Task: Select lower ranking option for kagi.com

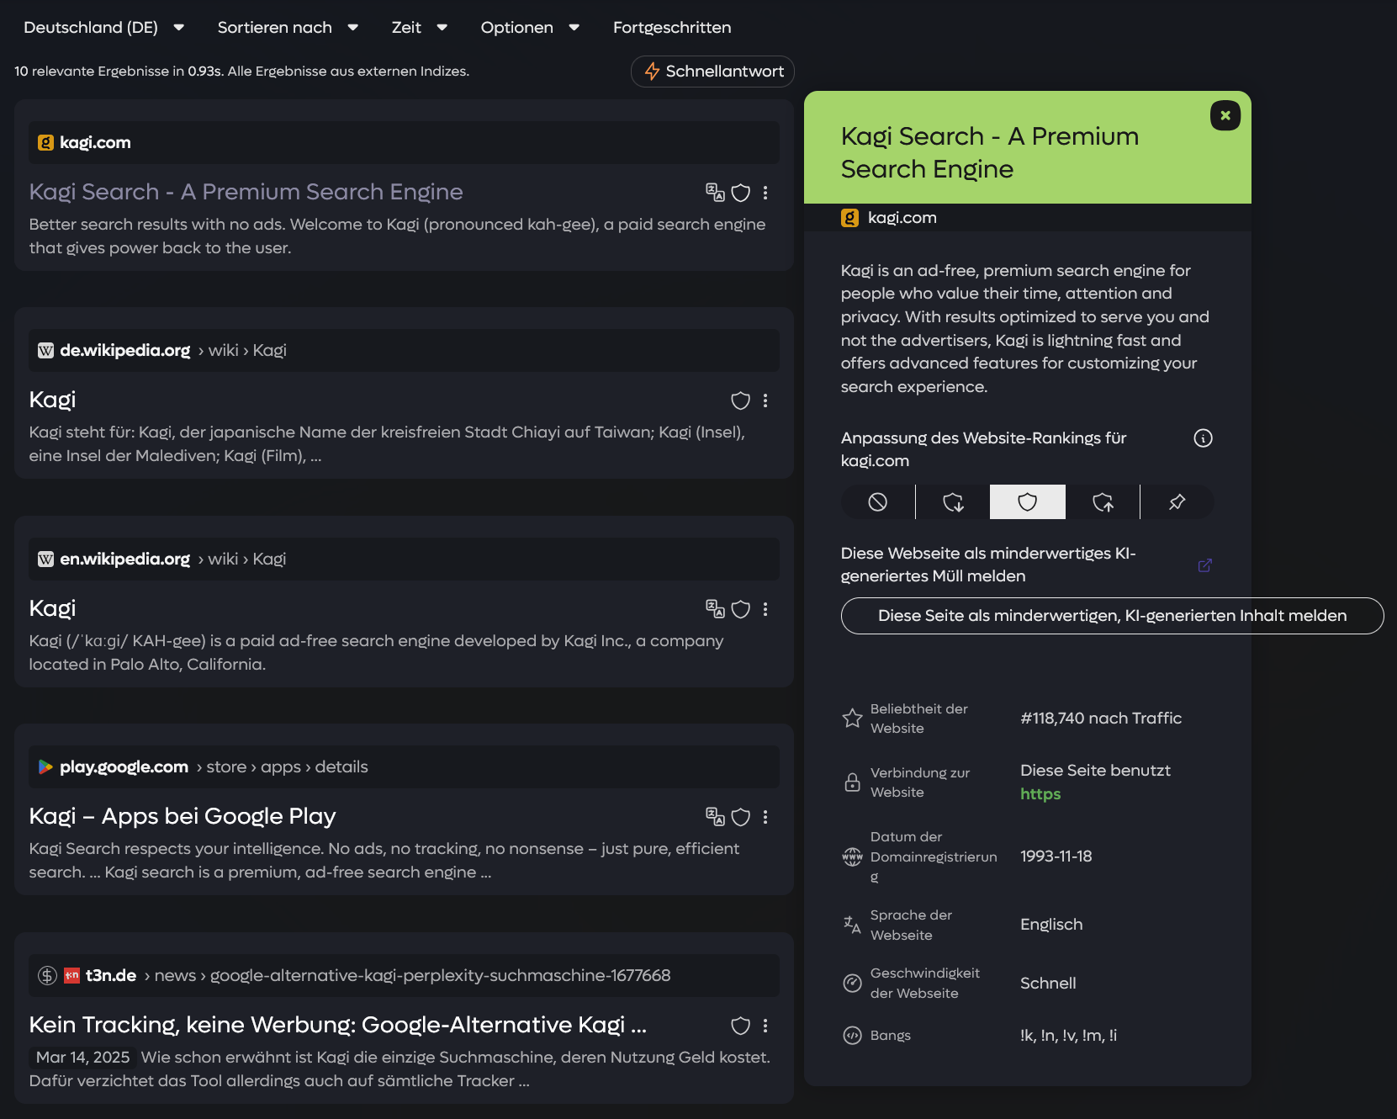Action: (x=952, y=502)
